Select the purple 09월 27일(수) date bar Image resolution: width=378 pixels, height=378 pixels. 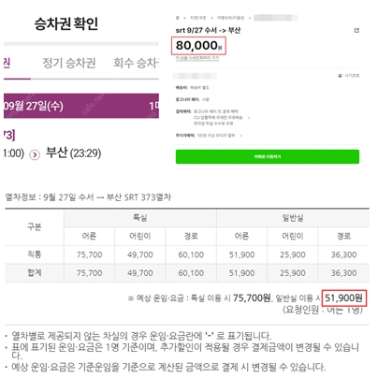tap(81, 106)
